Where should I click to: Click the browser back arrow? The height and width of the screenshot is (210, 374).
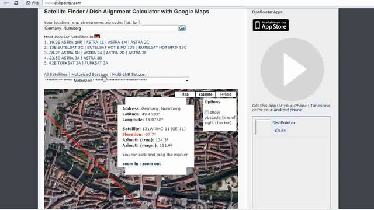pos(6,3)
